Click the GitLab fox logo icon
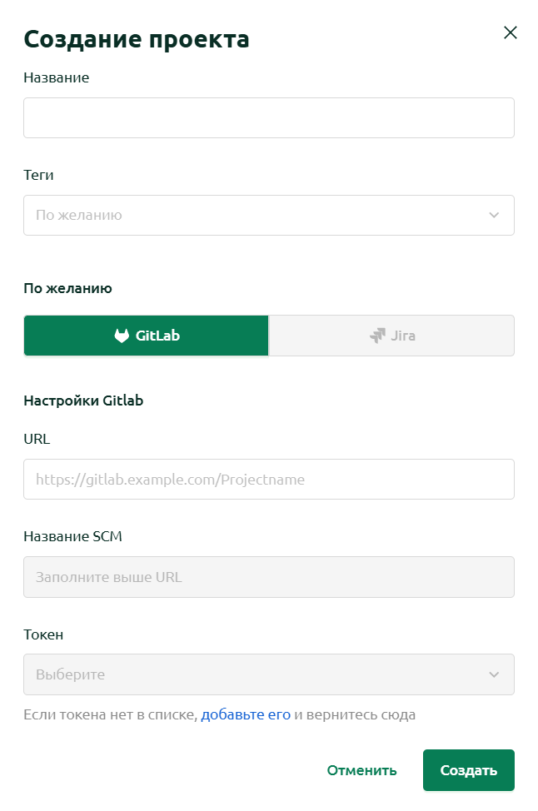Image resolution: width=538 pixels, height=811 pixels. tap(122, 336)
